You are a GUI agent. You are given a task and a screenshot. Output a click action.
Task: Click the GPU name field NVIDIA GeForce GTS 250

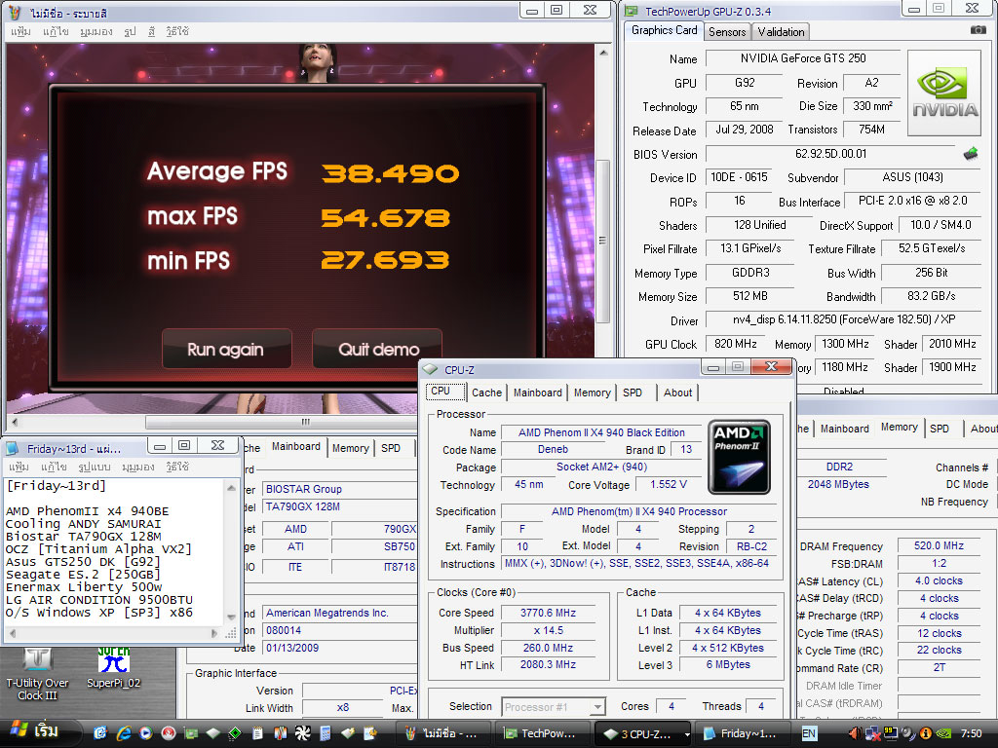click(803, 58)
